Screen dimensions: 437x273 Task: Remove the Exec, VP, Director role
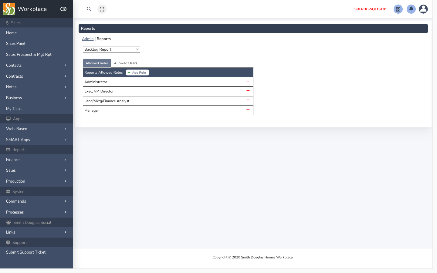click(x=248, y=91)
